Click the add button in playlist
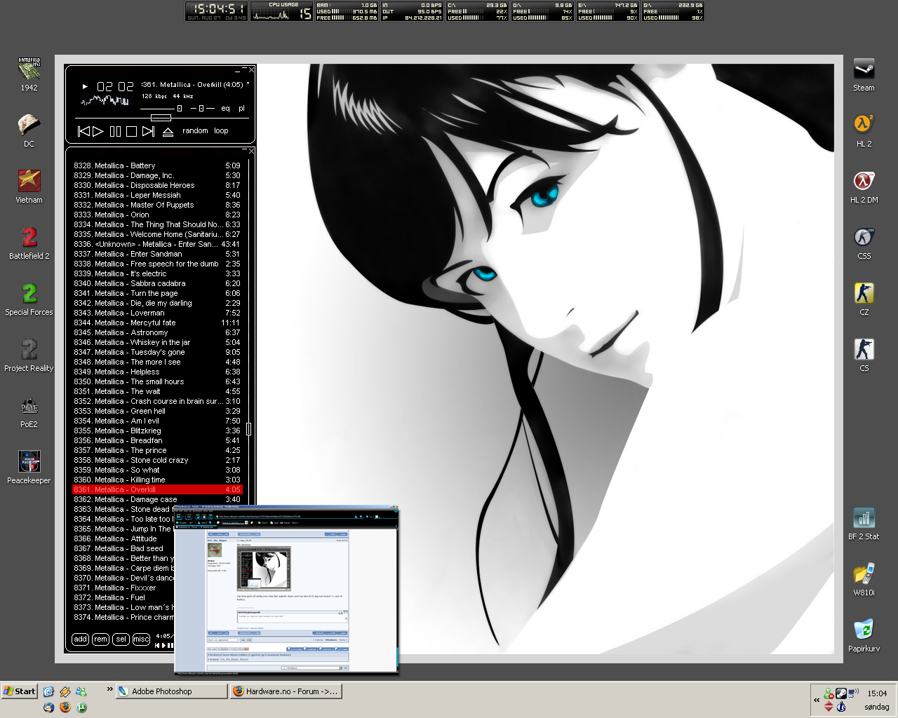Viewport: 898px width, 718px height. 81,639
